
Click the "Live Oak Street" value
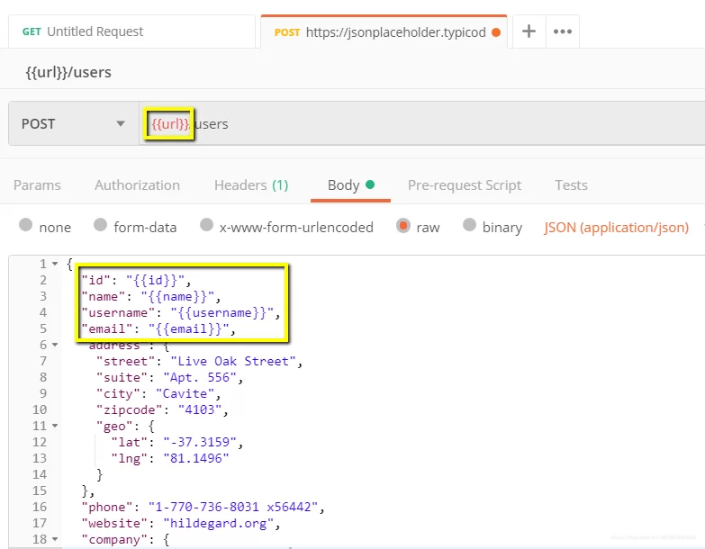pos(233,361)
